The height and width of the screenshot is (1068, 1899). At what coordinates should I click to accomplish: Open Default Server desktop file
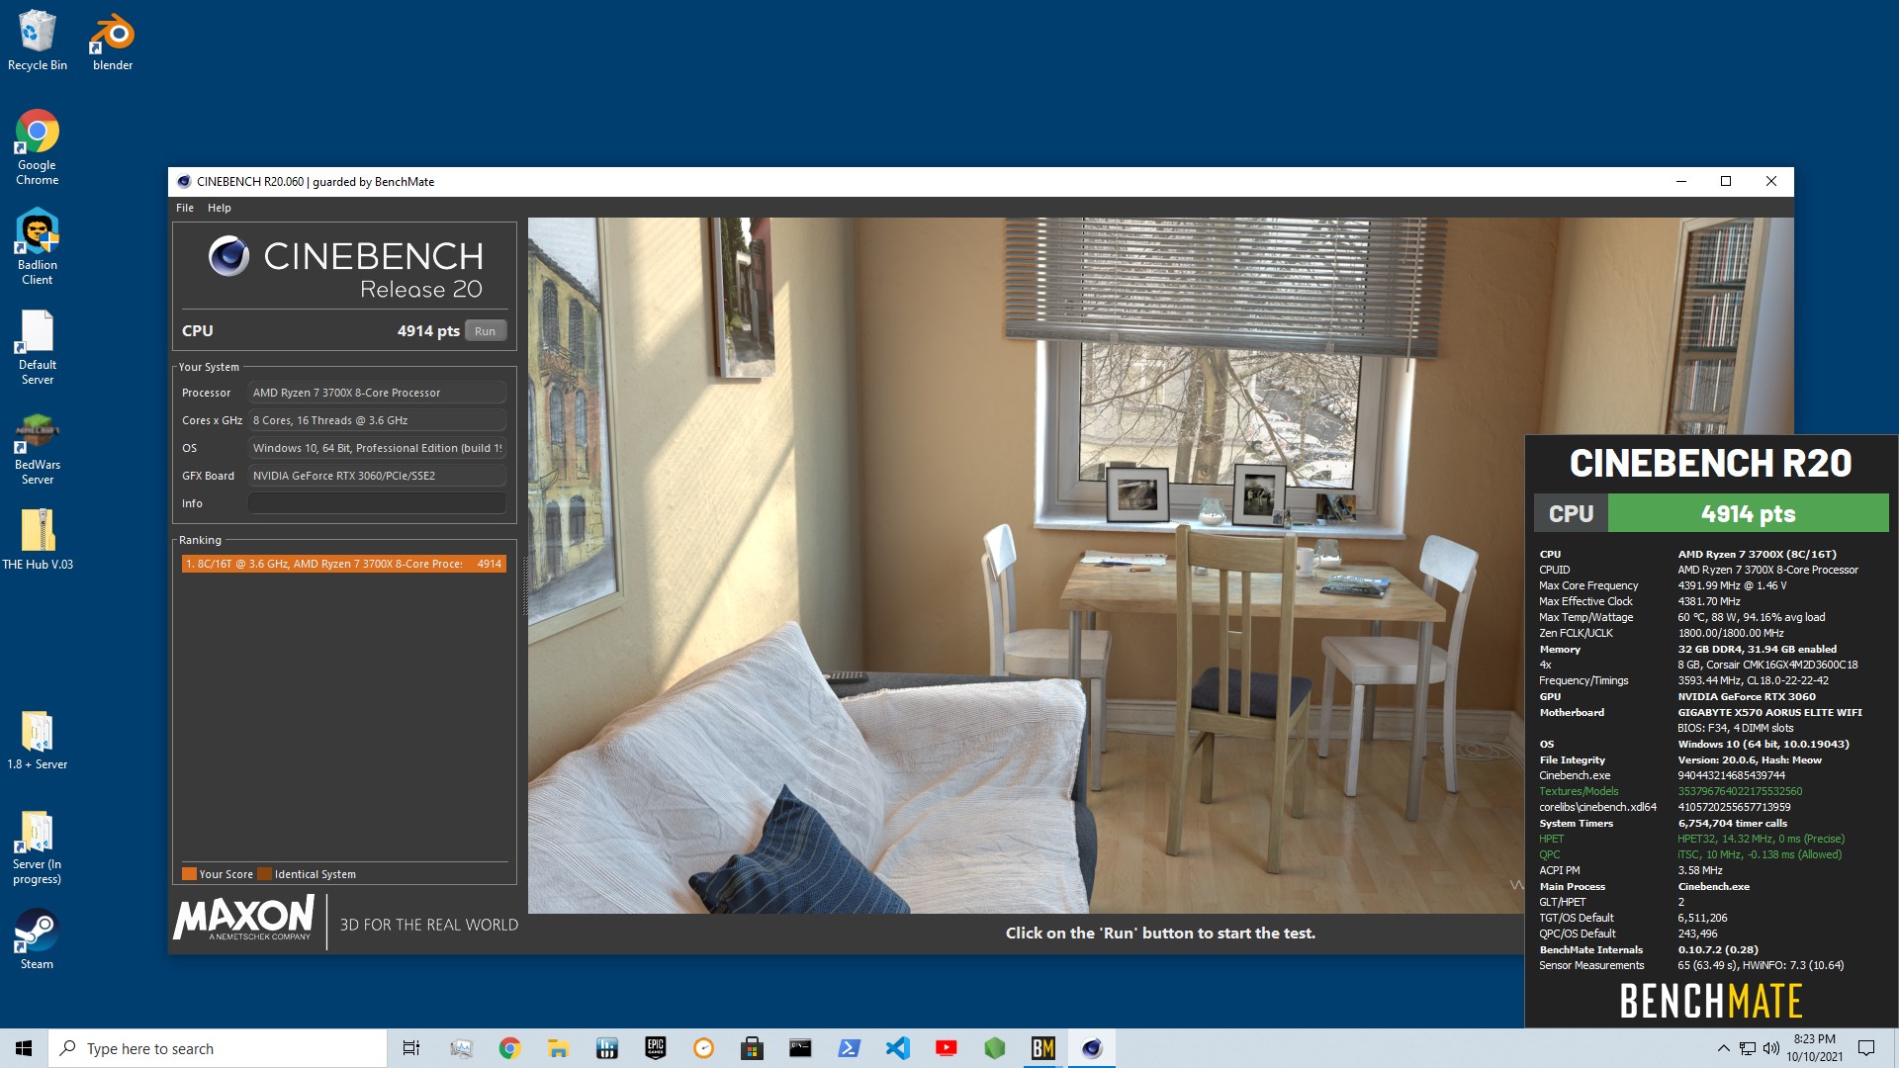click(x=38, y=347)
